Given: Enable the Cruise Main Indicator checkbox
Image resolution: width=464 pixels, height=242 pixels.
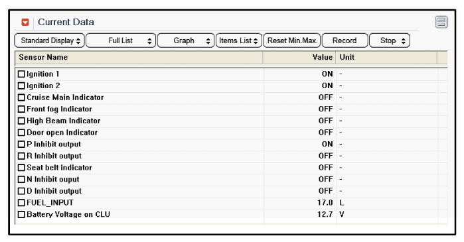Looking at the screenshot, I should (21, 97).
